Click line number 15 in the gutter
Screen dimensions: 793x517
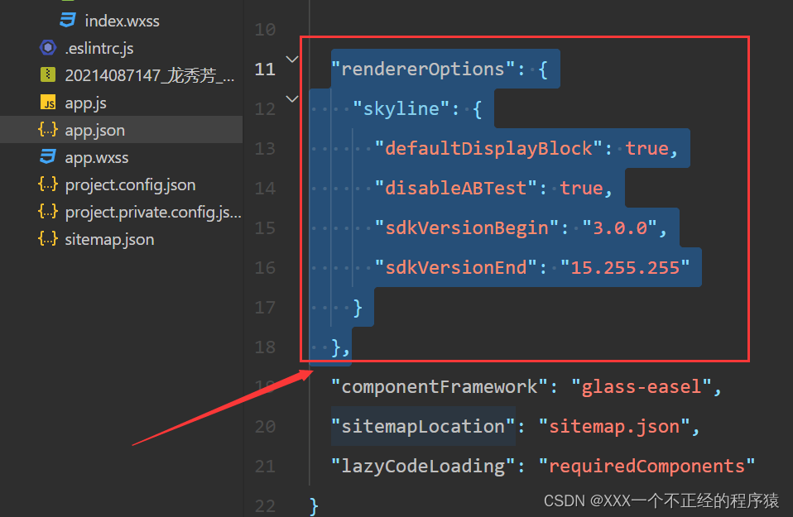coord(265,227)
